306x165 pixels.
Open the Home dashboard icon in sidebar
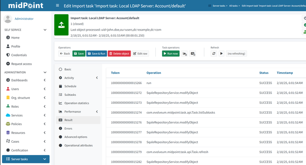[x=8, y=37]
